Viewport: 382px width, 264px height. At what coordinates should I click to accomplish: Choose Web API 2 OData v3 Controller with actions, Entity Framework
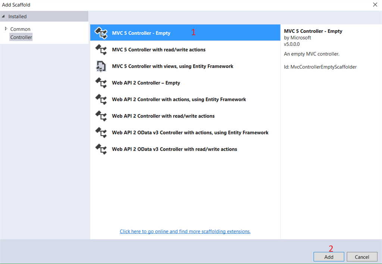[190, 132]
